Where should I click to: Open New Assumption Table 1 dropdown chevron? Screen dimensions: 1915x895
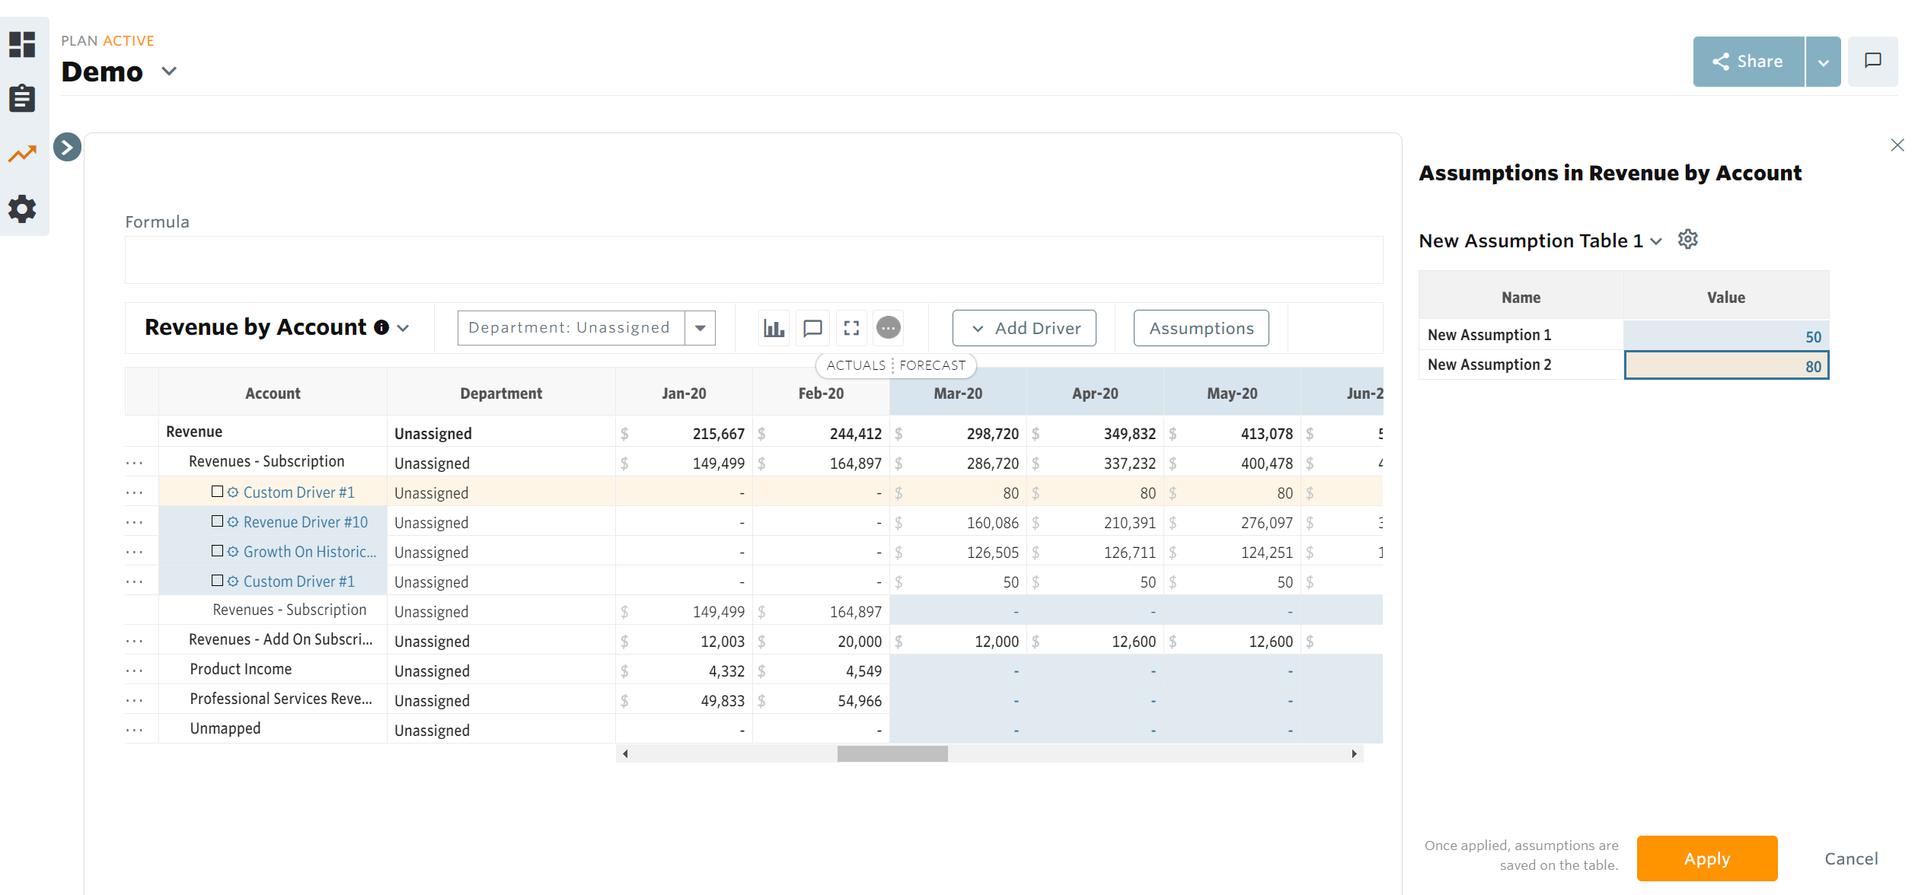click(1656, 241)
